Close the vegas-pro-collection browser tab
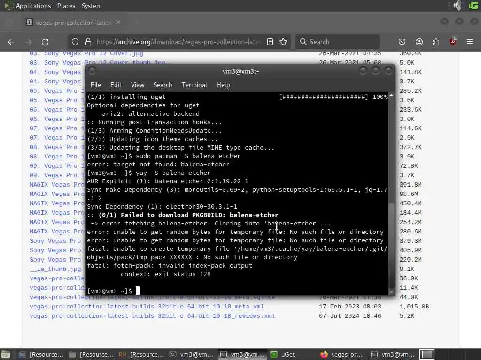 point(118,22)
